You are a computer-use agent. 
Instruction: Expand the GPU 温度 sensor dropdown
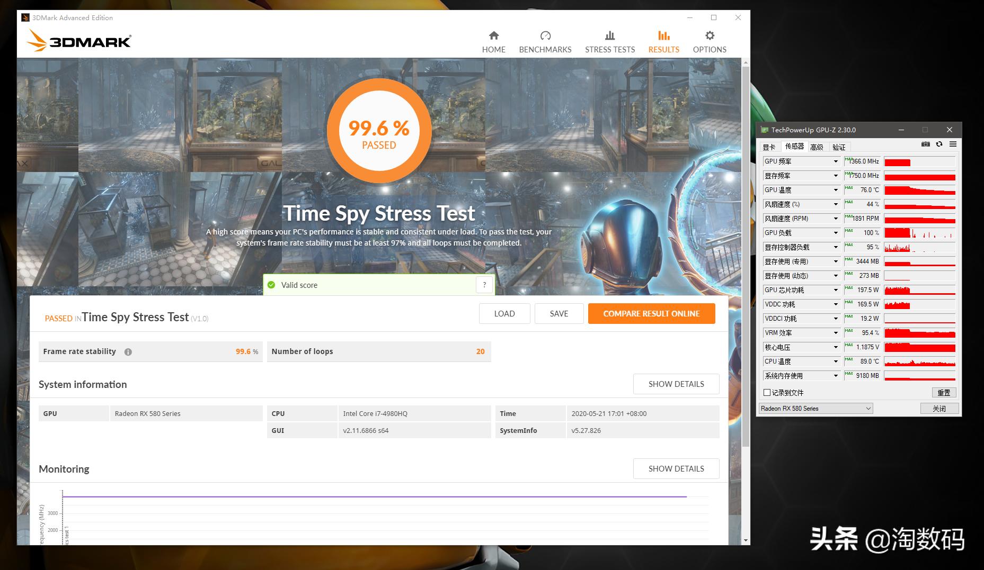point(836,190)
